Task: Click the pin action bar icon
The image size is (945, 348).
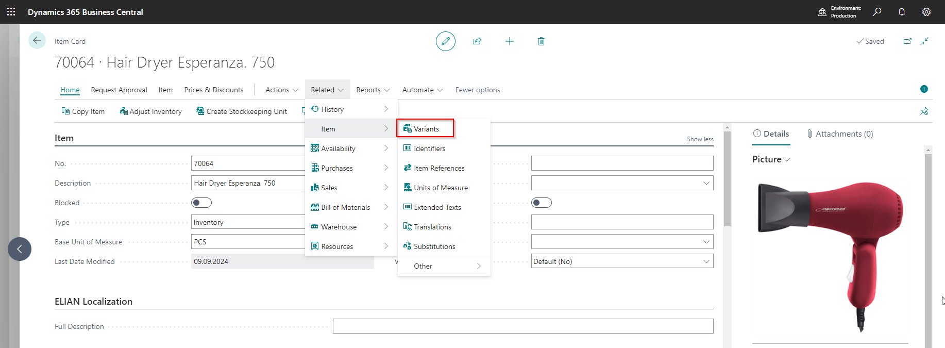Action: point(924,111)
